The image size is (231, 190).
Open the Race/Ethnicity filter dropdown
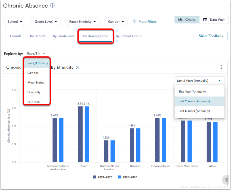82,22
